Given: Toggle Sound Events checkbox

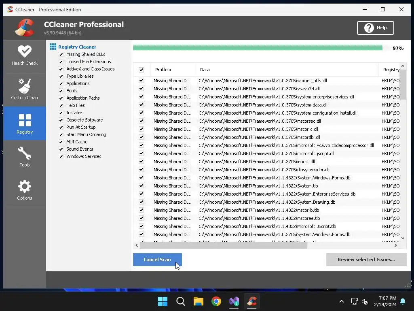Looking at the screenshot, I should (x=61, y=149).
